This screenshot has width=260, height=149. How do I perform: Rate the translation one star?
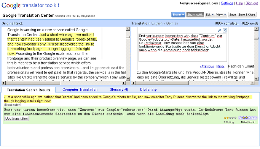pos(244,118)
